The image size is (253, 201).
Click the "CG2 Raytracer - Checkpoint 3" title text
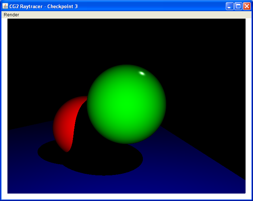(x=44, y=7)
